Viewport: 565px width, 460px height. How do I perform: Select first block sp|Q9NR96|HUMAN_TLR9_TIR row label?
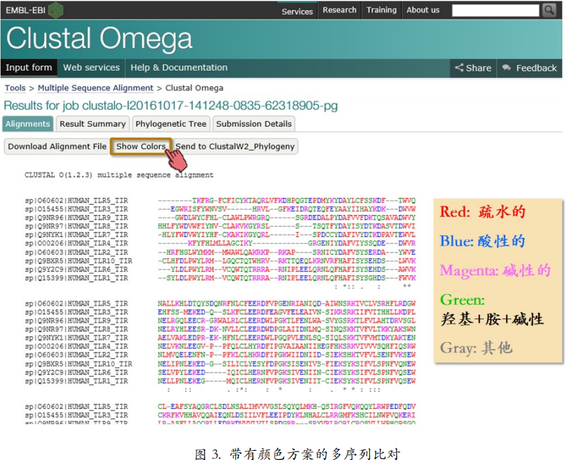[x=77, y=218]
